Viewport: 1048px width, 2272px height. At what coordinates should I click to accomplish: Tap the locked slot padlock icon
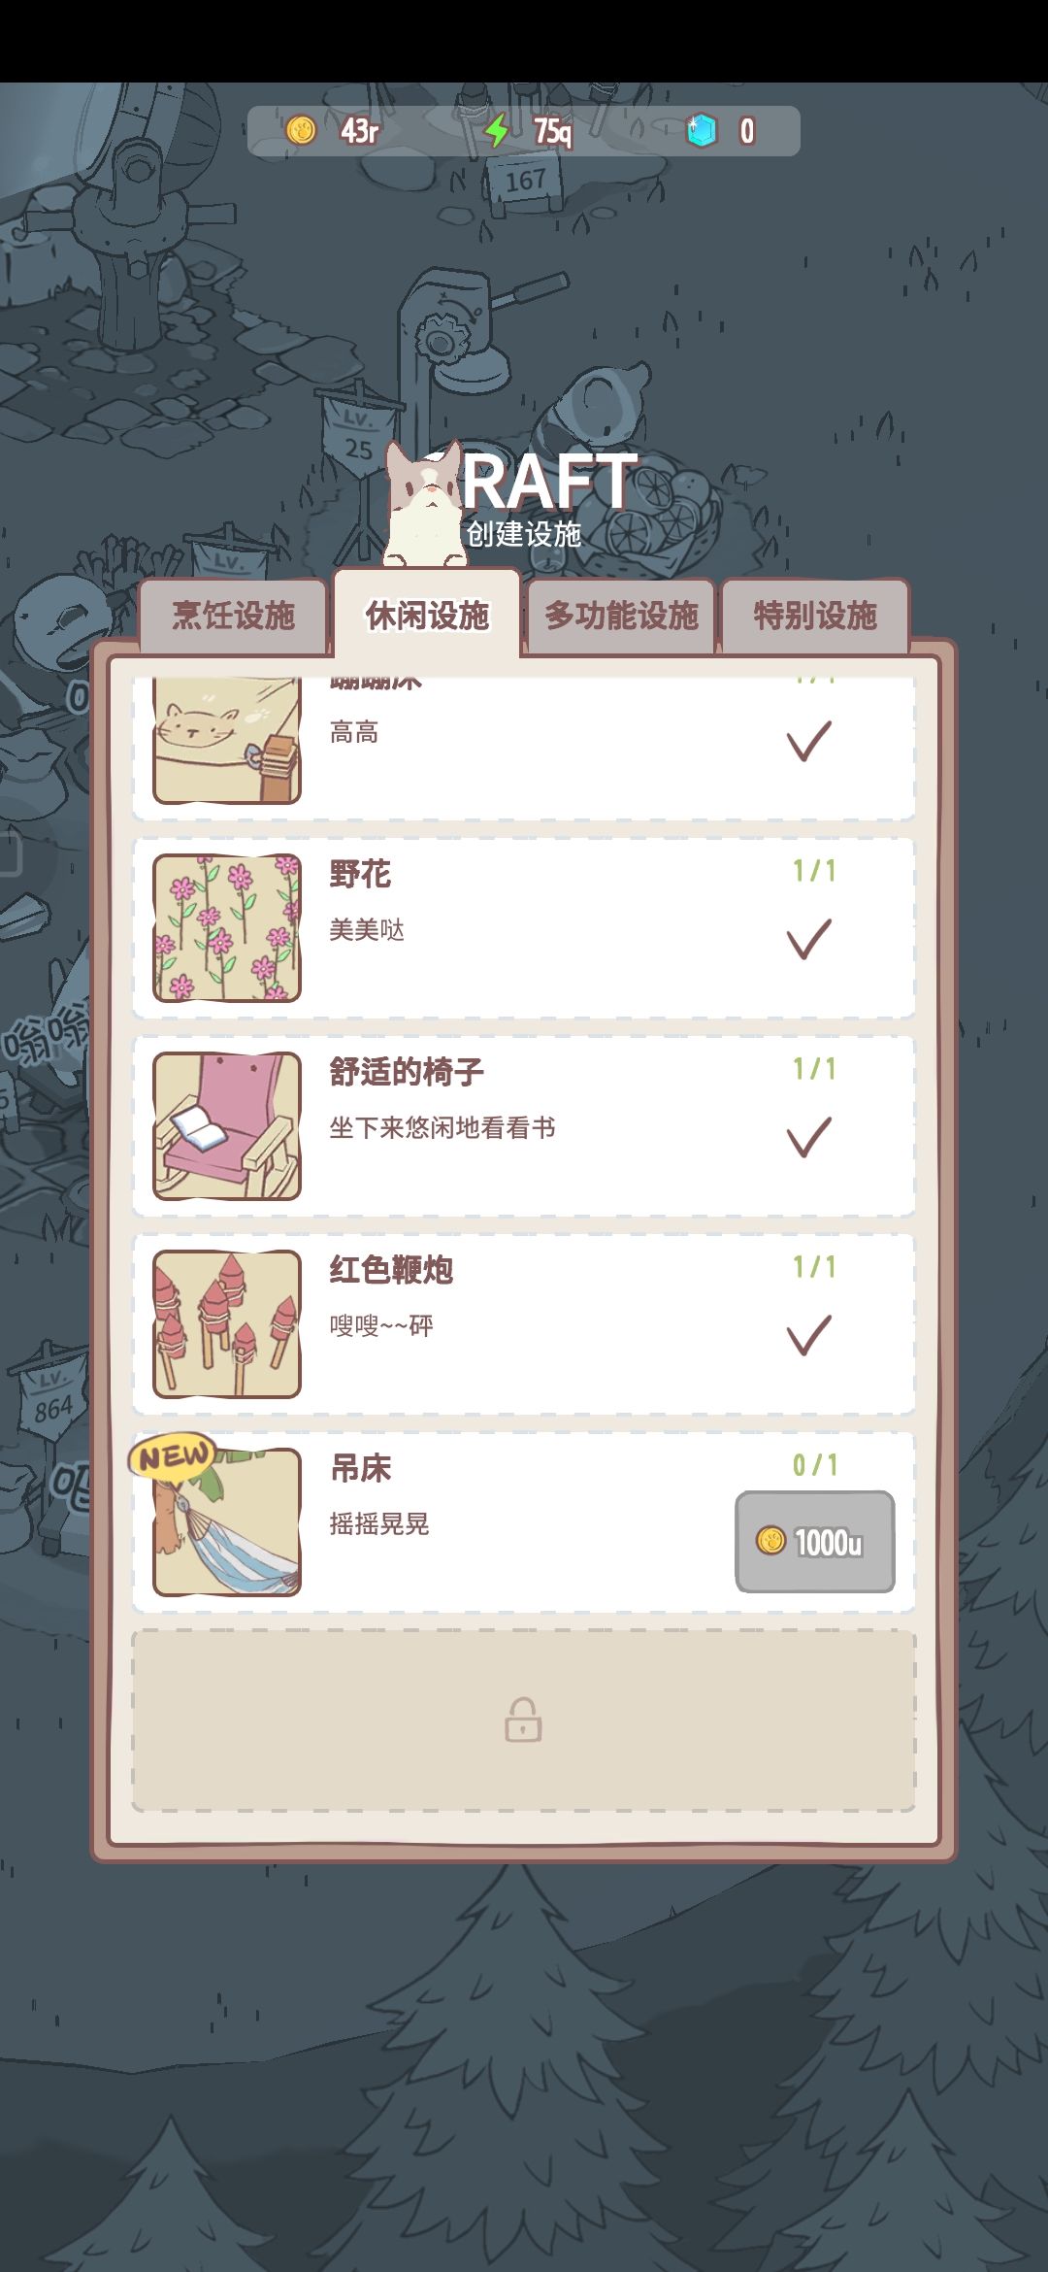(x=523, y=1720)
